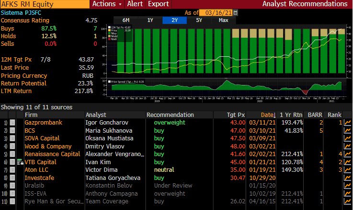Open the Investcafe firm link
This screenshot has width=353, height=210.
39,178
